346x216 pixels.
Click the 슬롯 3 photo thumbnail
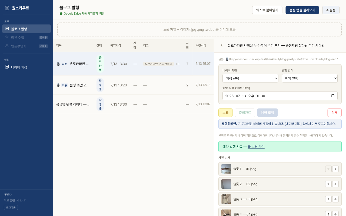tap(226, 199)
